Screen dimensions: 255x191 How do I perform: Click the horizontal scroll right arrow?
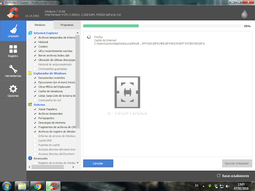click(x=73, y=167)
